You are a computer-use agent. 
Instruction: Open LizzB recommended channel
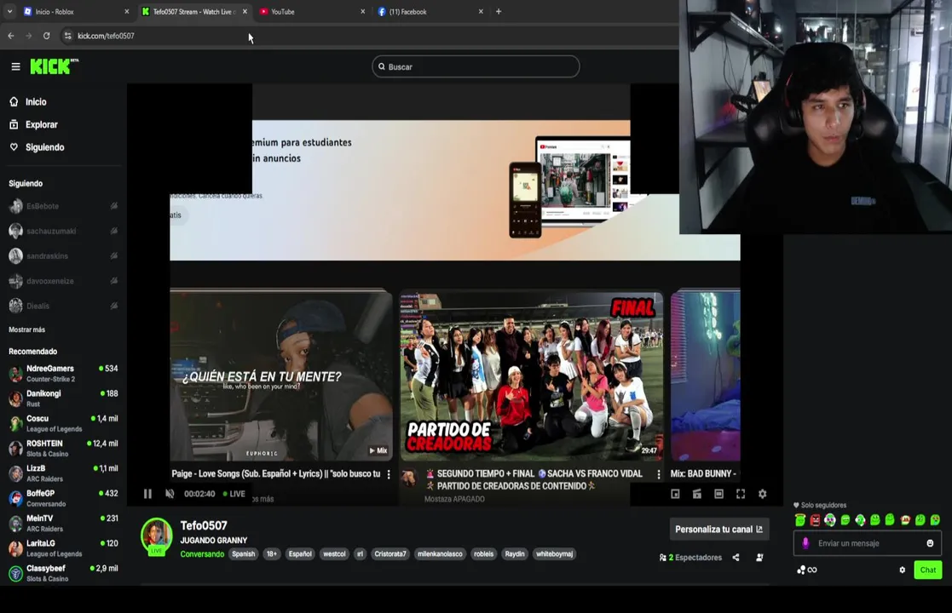coord(63,473)
